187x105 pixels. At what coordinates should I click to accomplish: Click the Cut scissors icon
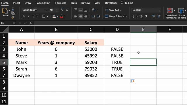[13, 9]
